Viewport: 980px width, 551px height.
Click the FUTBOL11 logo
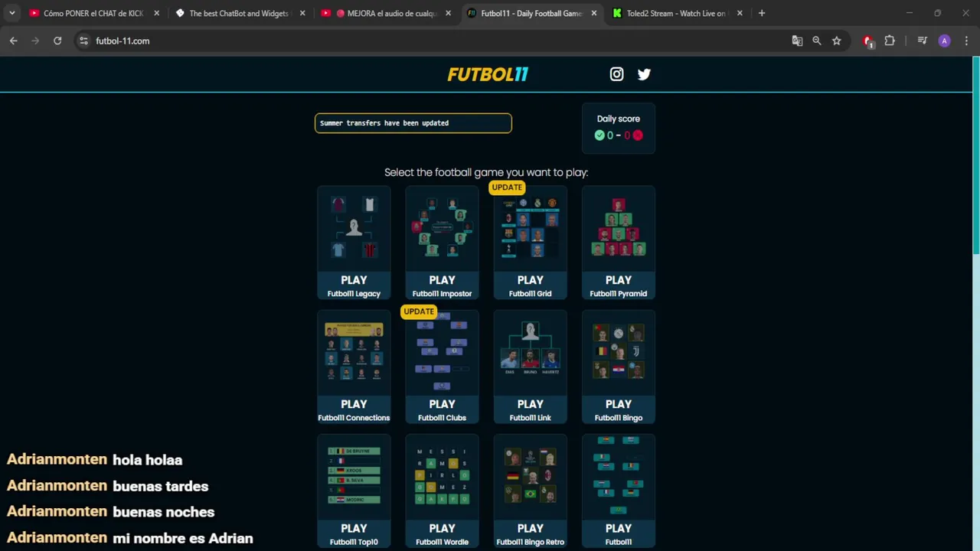[488, 74]
